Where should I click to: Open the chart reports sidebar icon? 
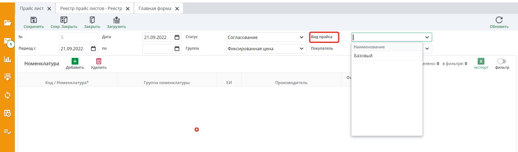coord(8,59)
